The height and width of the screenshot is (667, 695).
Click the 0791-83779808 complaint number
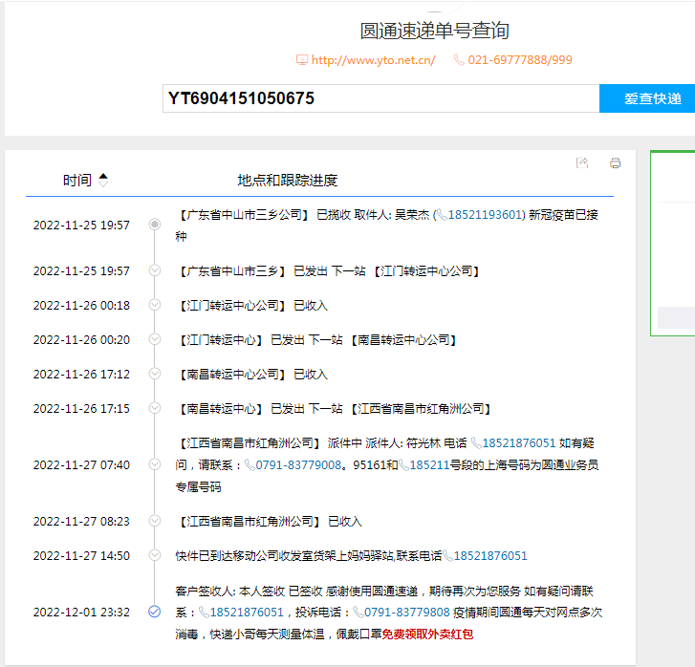[407, 613]
